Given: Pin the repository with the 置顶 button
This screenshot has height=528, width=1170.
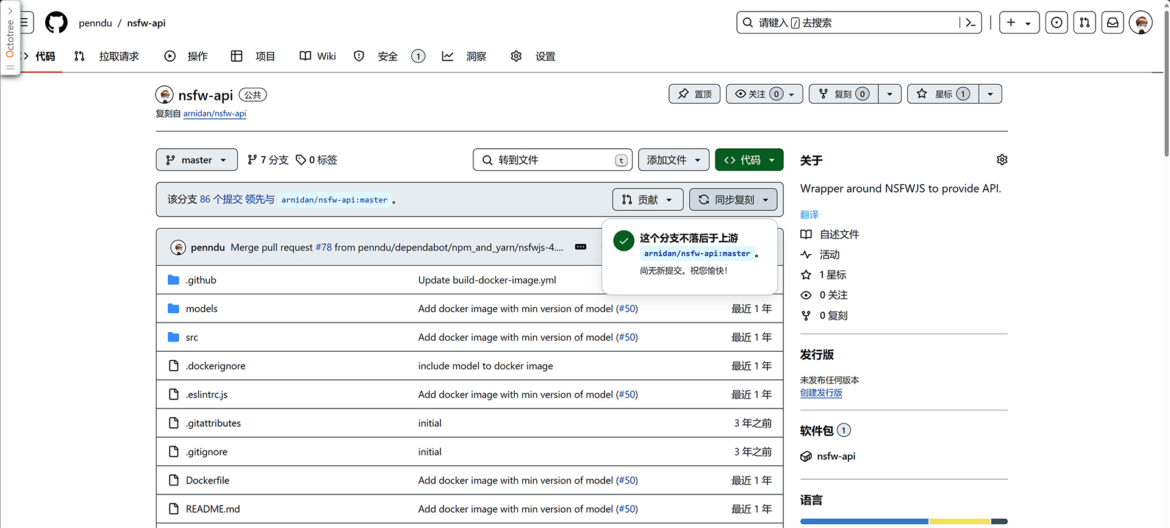Looking at the screenshot, I should [x=694, y=94].
